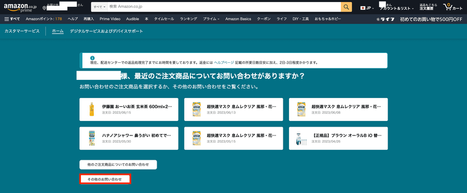Switch to デジタルサービスおよびデバイスサポート tab

106,31
